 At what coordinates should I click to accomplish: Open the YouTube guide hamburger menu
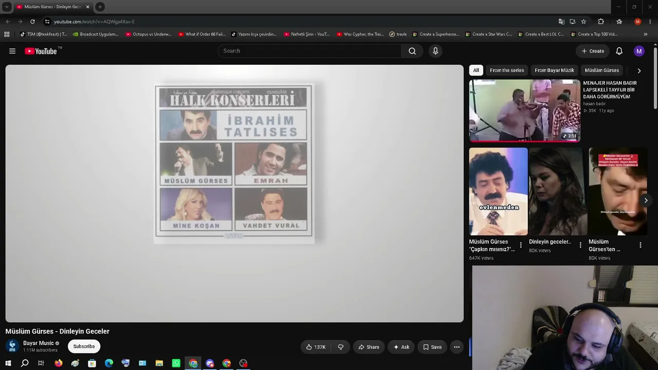(x=12, y=51)
